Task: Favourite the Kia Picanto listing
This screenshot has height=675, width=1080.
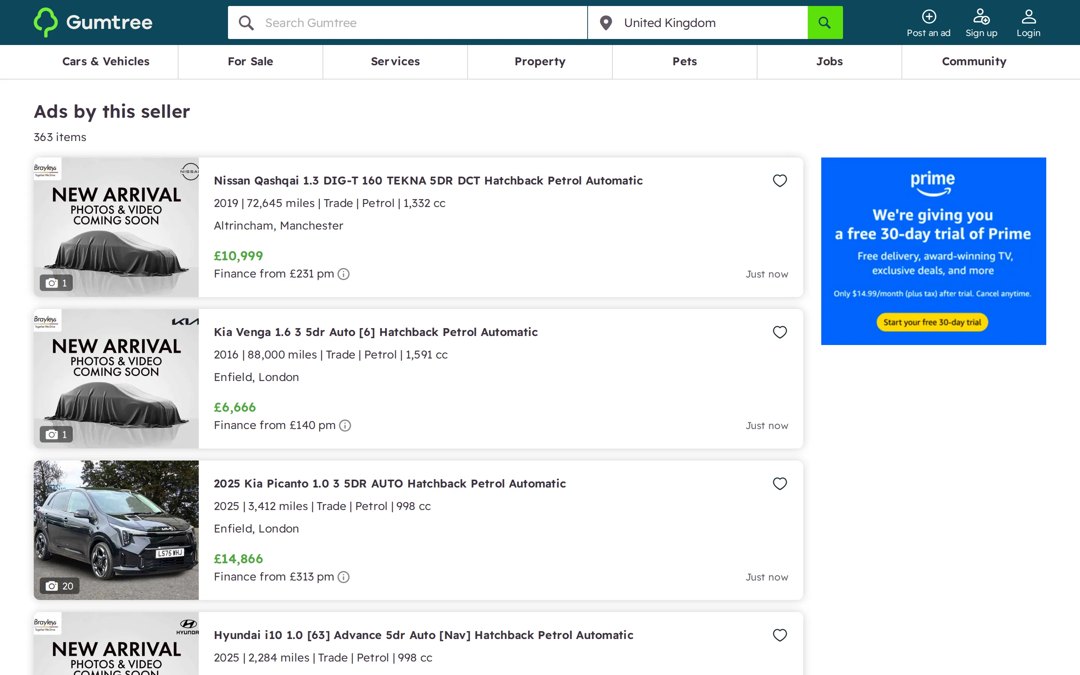Action: 780,484
